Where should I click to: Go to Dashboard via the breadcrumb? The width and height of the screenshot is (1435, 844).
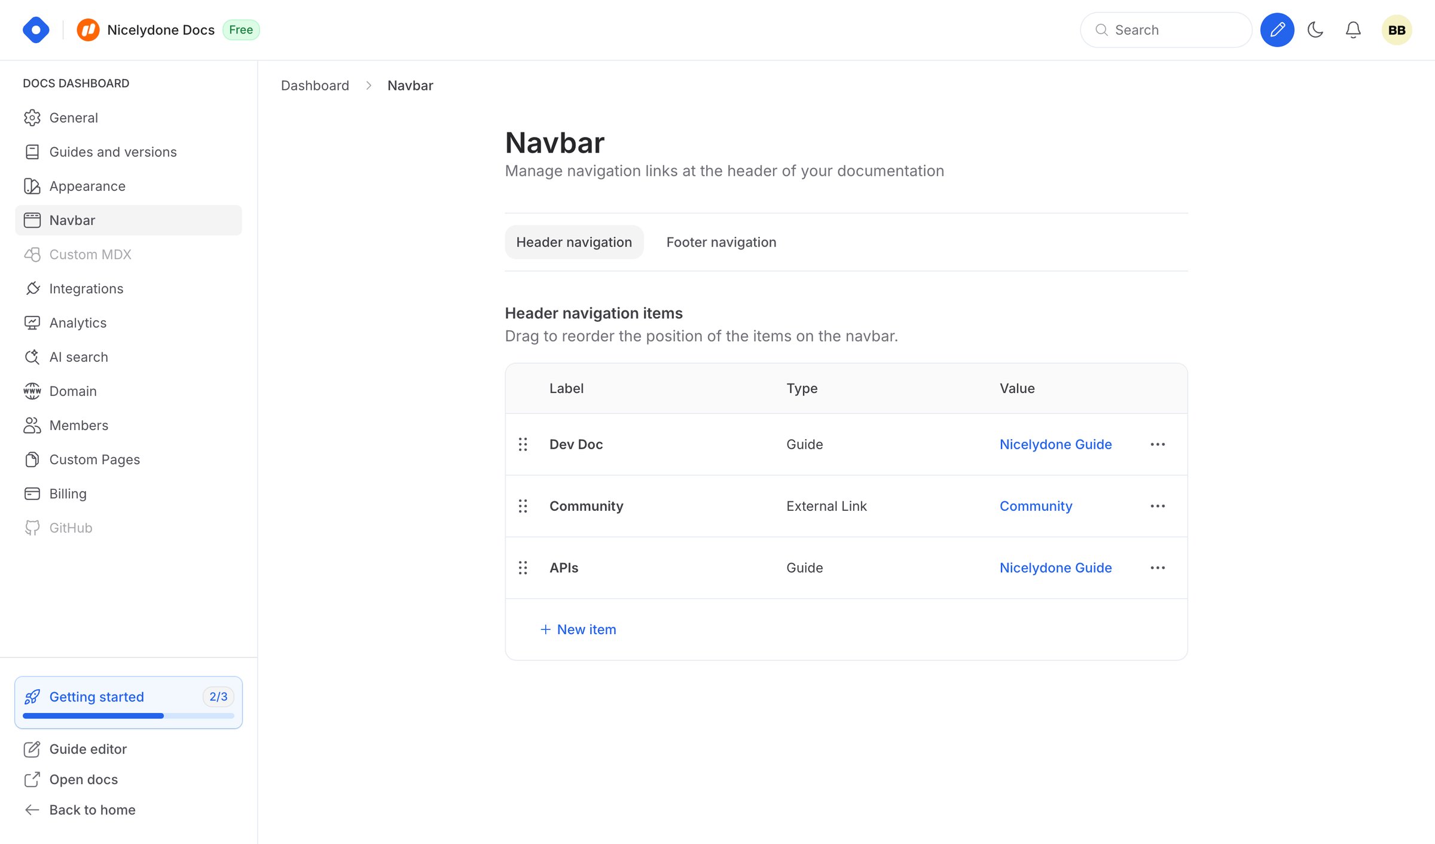(315, 86)
